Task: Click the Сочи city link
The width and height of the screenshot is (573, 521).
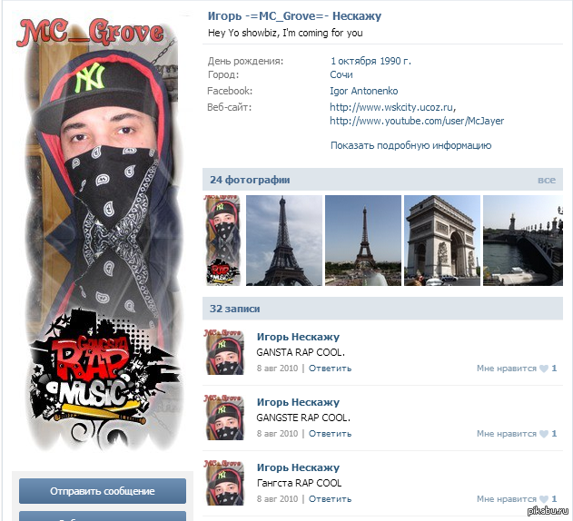Action: point(341,75)
